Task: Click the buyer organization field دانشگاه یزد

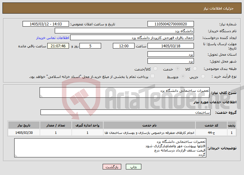Action: click(x=124, y=31)
